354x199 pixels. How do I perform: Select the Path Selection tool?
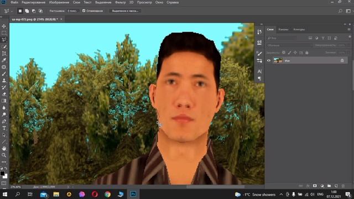[x=4, y=135]
